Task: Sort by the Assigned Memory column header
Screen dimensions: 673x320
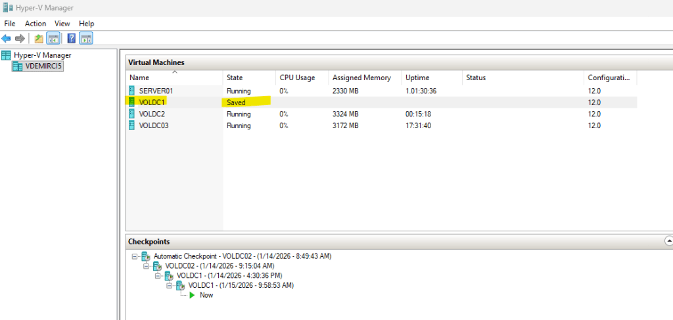Action: coord(361,78)
